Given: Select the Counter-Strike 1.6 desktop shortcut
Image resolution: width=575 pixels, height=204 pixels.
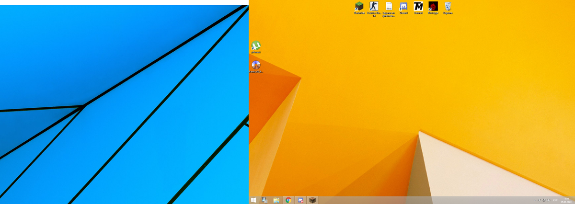Looking at the screenshot, I should 374,8.
